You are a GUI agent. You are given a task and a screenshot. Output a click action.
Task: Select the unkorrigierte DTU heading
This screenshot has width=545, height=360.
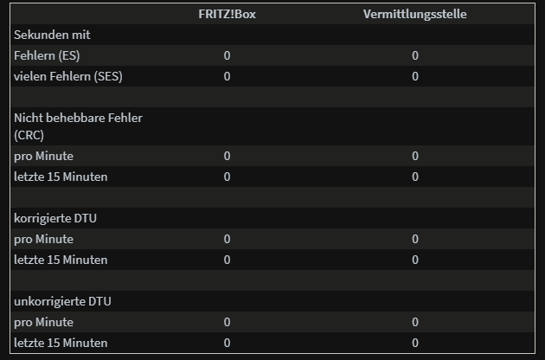point(62,301)
